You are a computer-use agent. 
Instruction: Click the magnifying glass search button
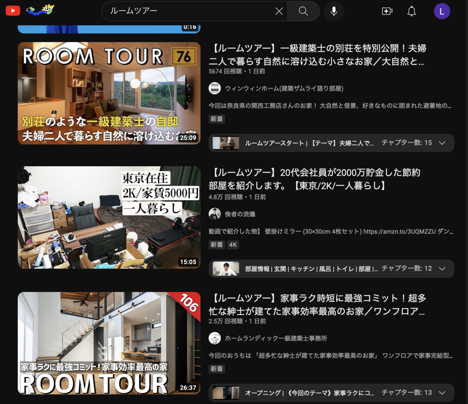[303, 11]
